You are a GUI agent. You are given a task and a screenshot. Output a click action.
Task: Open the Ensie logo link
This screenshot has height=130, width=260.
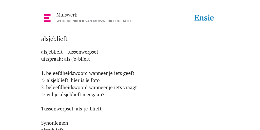point(204,18)
